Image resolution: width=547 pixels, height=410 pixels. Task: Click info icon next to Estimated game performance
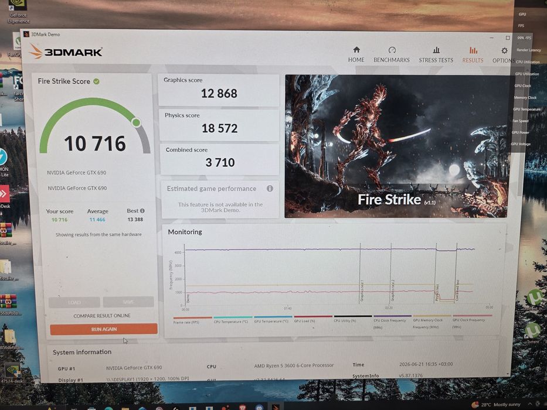pos(270,188)
